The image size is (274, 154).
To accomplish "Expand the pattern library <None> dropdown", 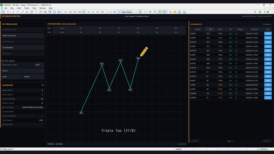I will 22,71.
